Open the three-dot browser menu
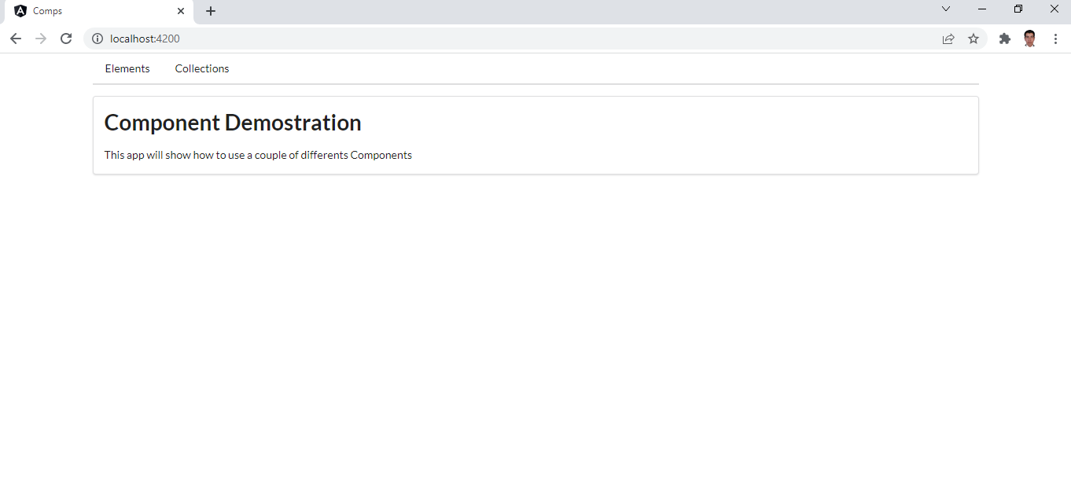Image resolution: width=1071 pixels, height=485 pixels. pyautogui.click(x=1056, y=38)
